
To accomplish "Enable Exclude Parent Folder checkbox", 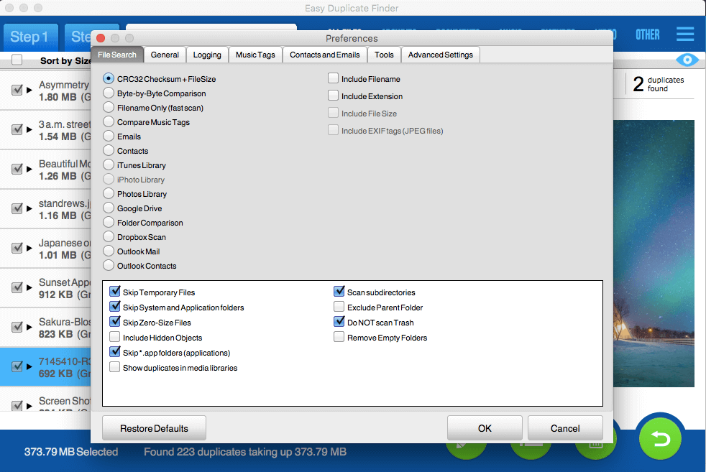I will click(339, 307).
